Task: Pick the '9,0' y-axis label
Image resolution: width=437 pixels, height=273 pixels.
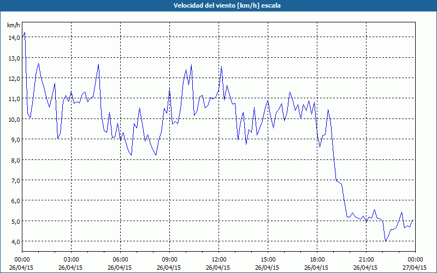Action: 16,140
